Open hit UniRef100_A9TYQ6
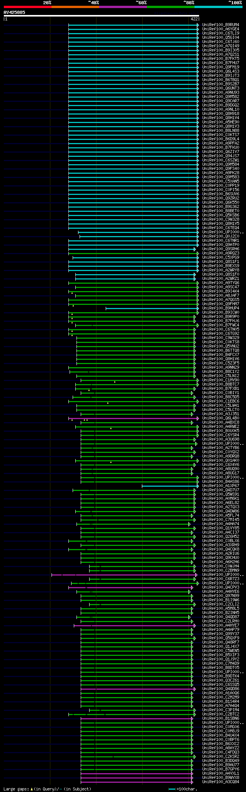The image size is (246, 792). pos(221,283)
